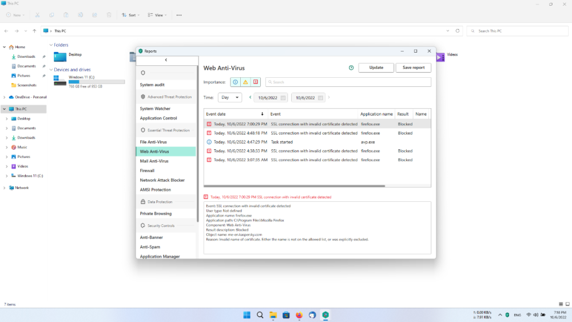Select the Task started event row
Screen dimensions: 572x322
coord(317,142)
